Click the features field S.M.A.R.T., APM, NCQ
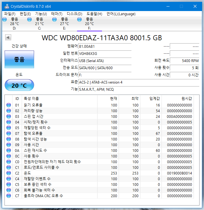This screenshot has width=204, height=210. [x=139, y=89]
